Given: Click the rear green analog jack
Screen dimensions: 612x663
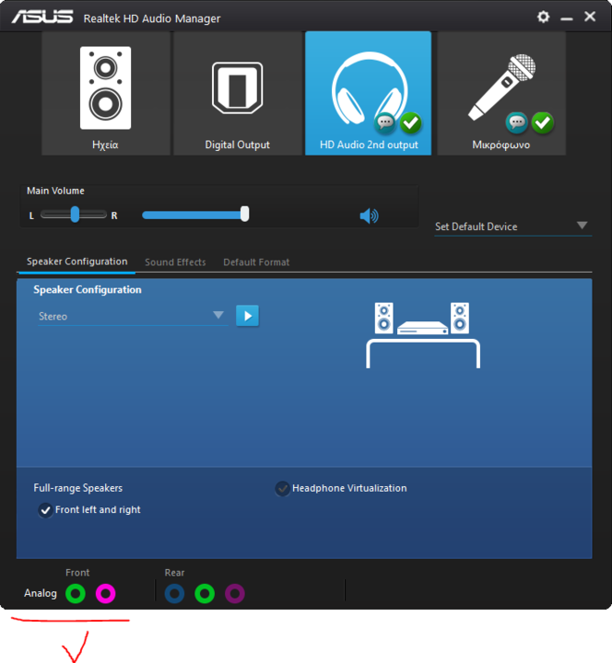Looking at the screenshot, I should tap(205, 593).
